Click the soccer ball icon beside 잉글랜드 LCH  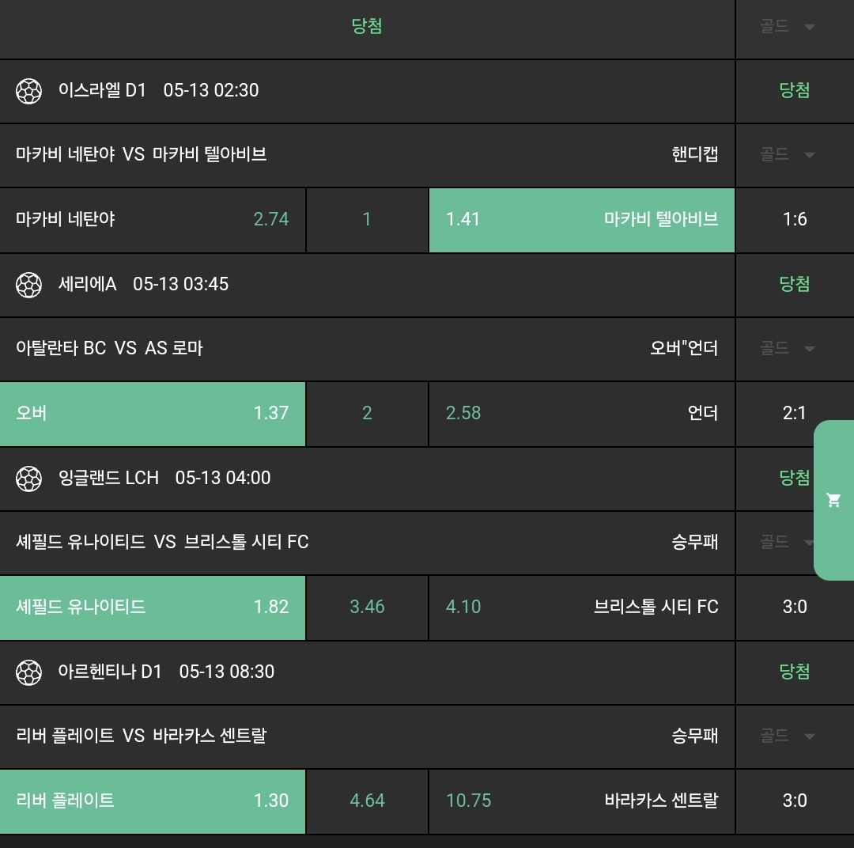tap(28, 479)
